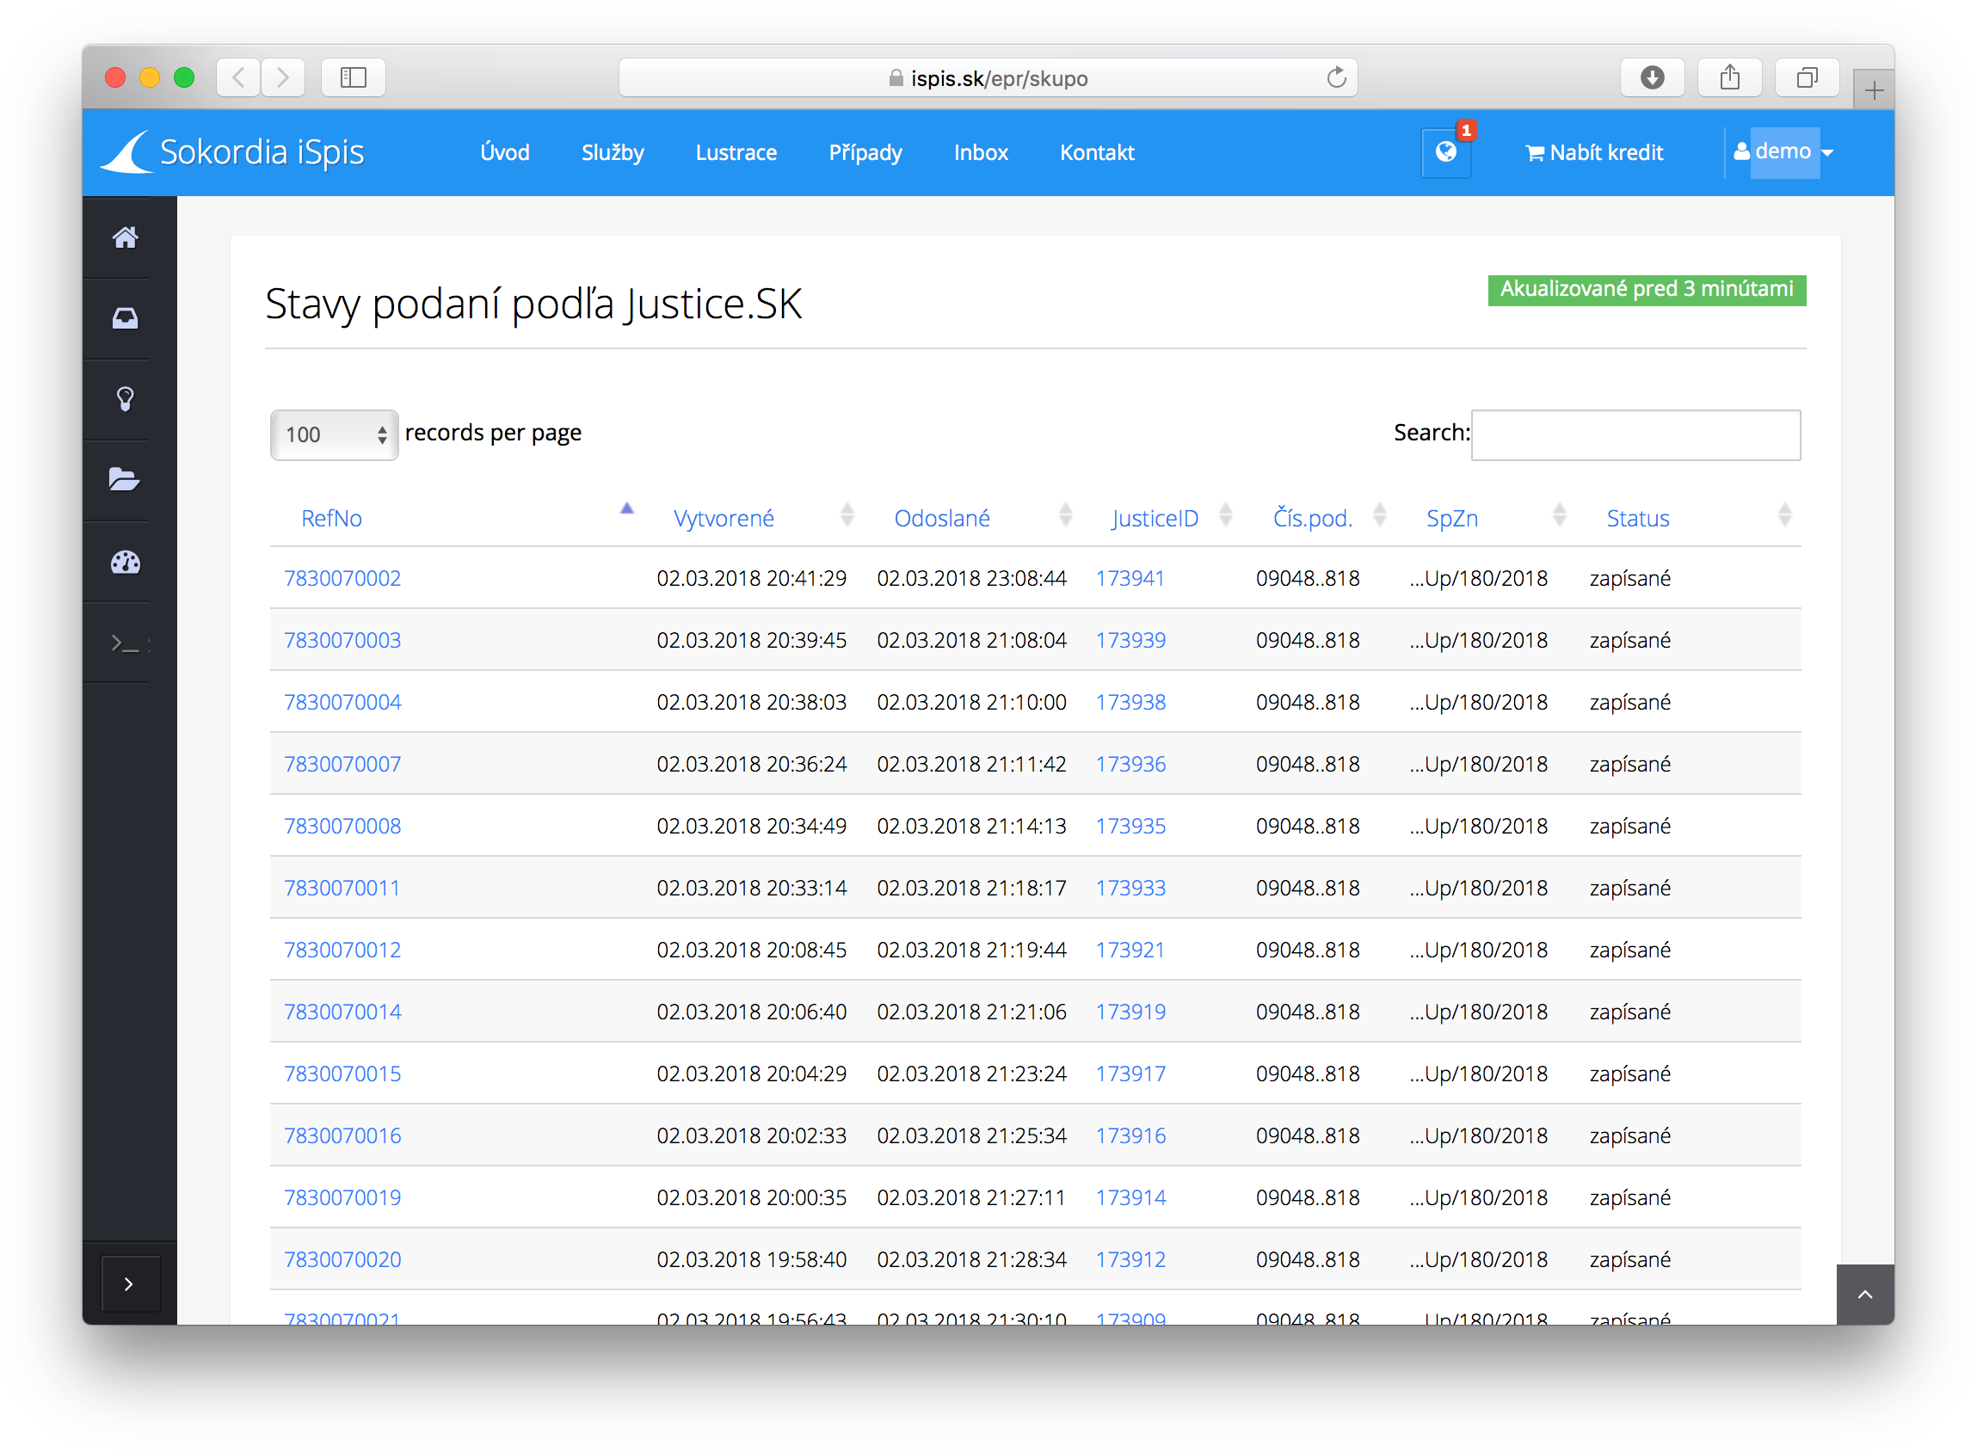The height and width of the screenshot is (1452, 1977).
Task: Expand the left sidebar with chevron
Action: point(129,1284)
